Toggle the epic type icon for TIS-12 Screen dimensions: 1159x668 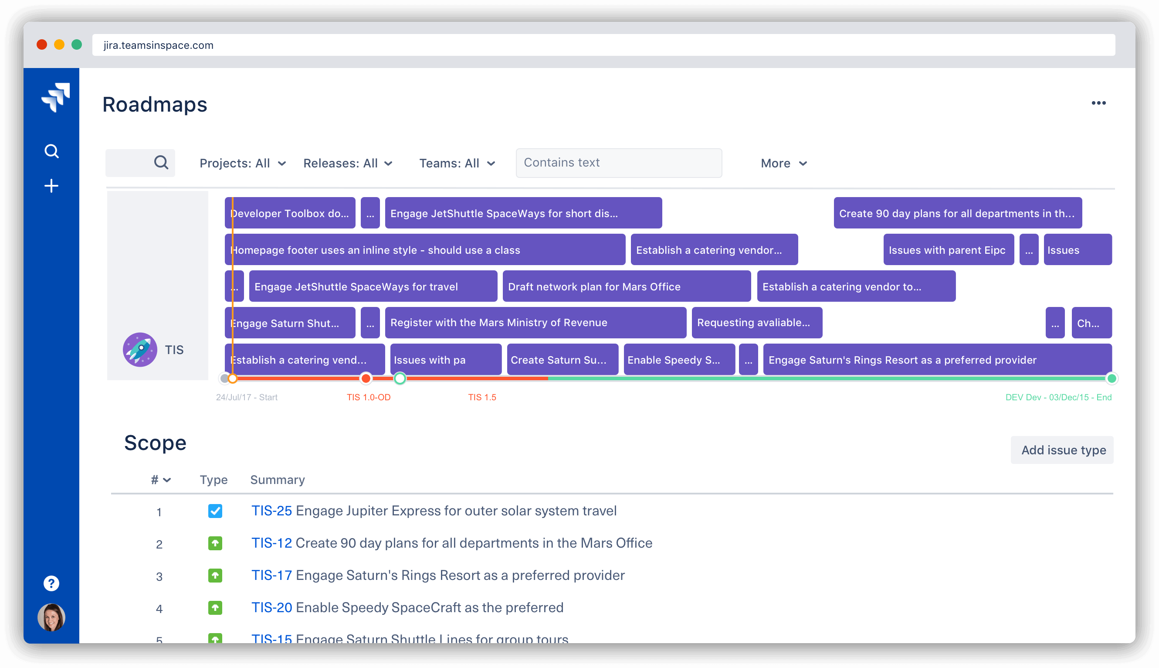213,543
